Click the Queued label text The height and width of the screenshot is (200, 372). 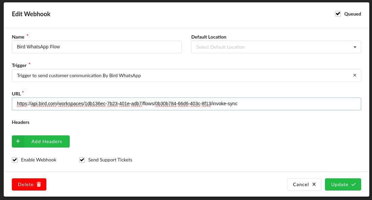tap(352, 14)
